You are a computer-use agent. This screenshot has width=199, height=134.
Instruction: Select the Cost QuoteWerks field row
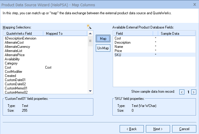[8, 67]
